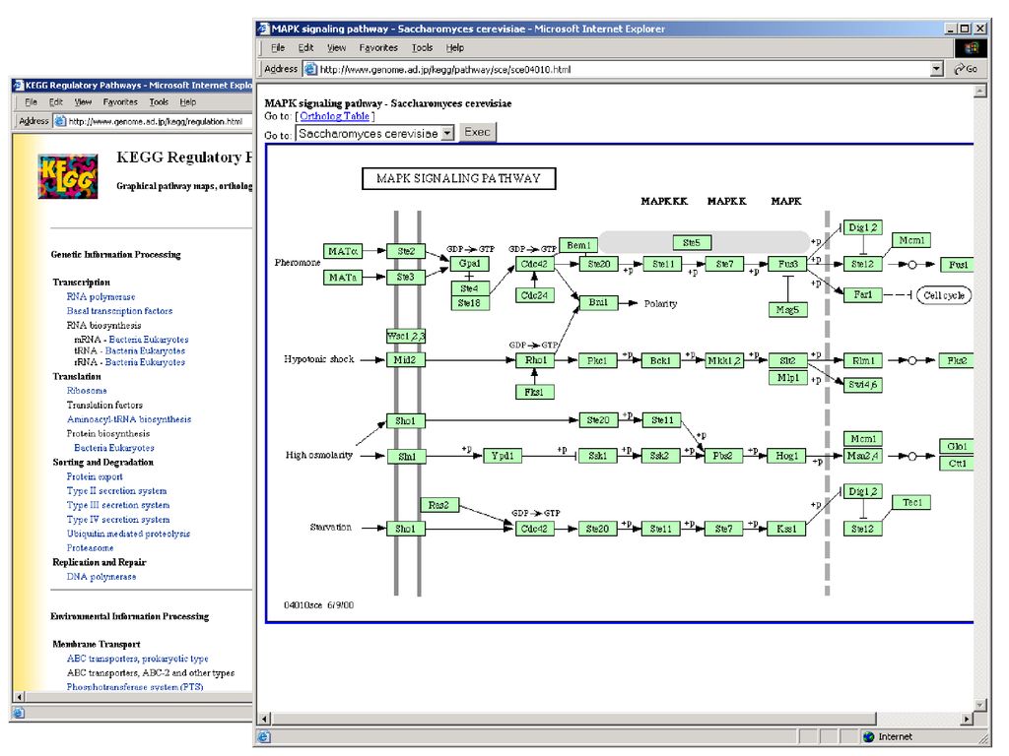Click the Kss1 gene box in the pathway

[x=787, y=529]
